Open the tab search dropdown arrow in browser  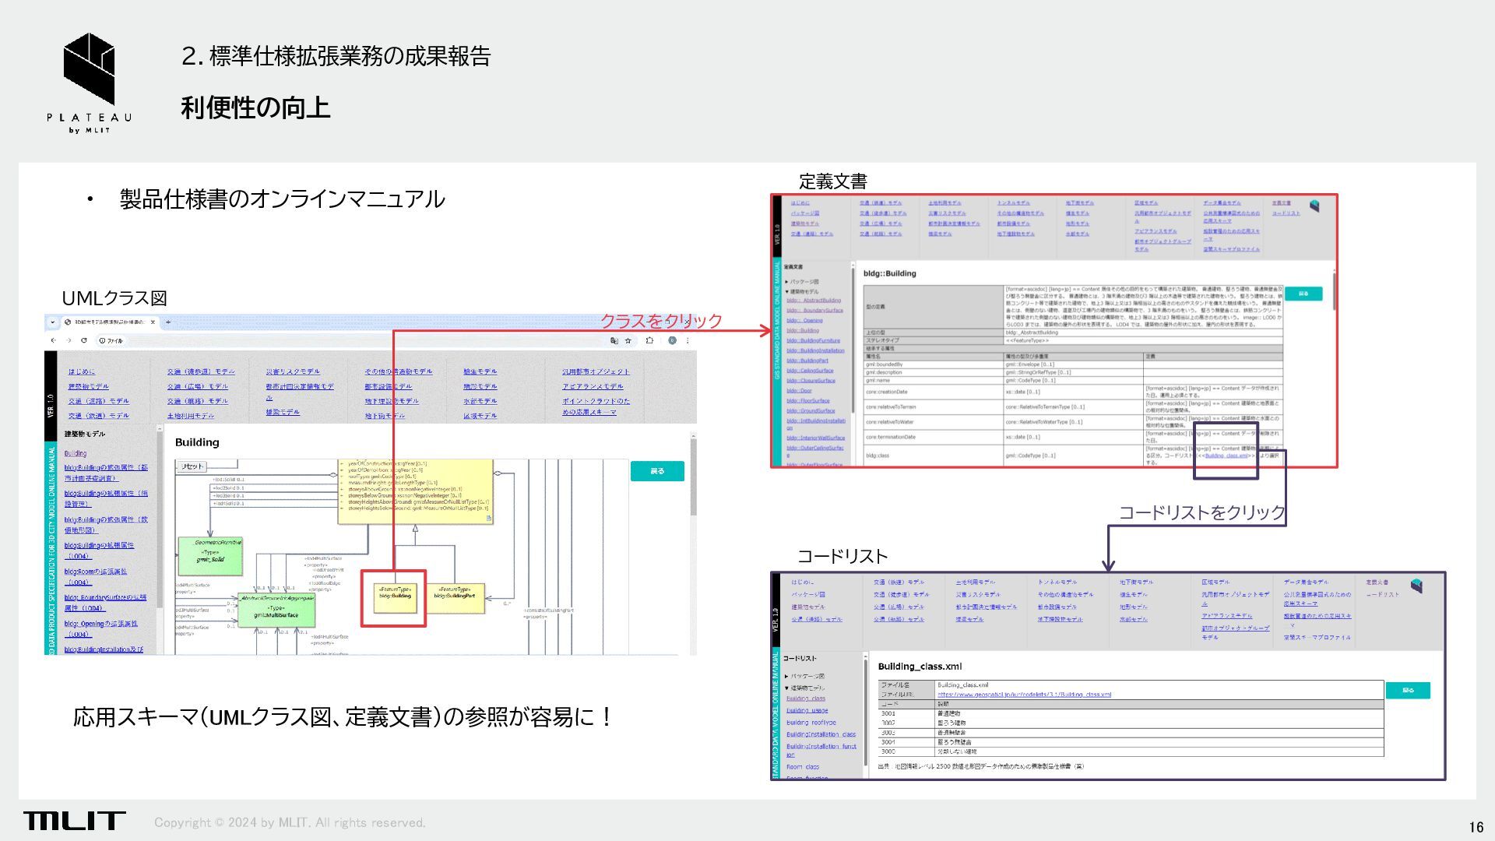52,322
